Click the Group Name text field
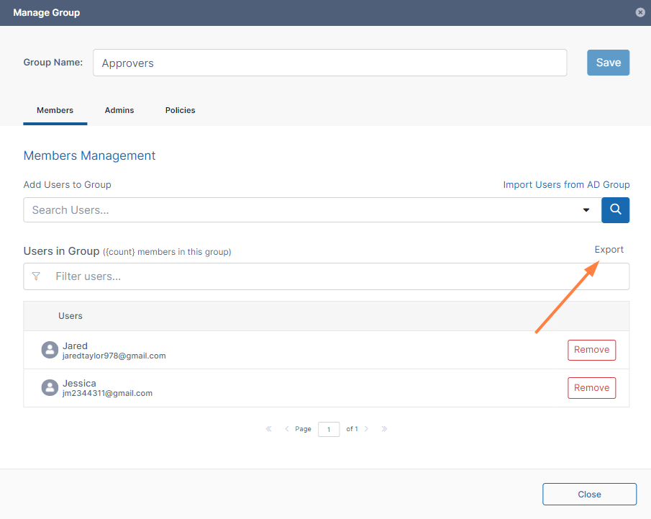This screenshot has width=651, height=519. (329, 63)
